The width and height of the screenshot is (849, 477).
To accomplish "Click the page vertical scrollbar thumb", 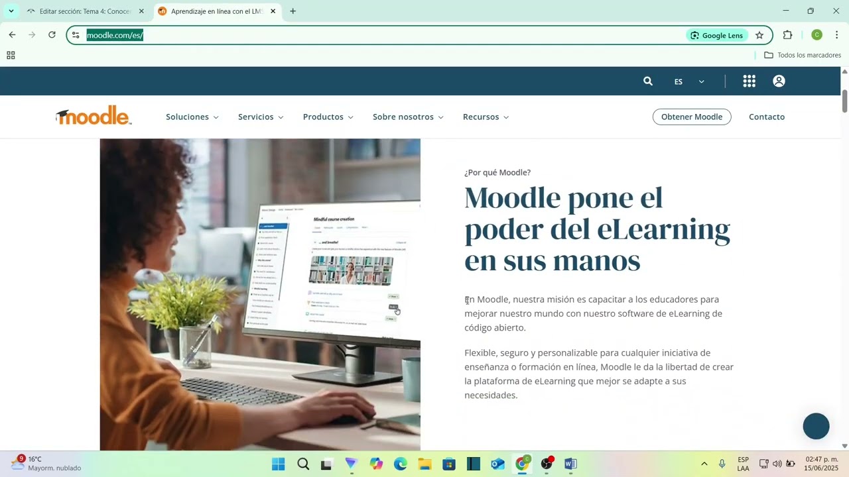I will pyautogui.click(x=844, y=99).
